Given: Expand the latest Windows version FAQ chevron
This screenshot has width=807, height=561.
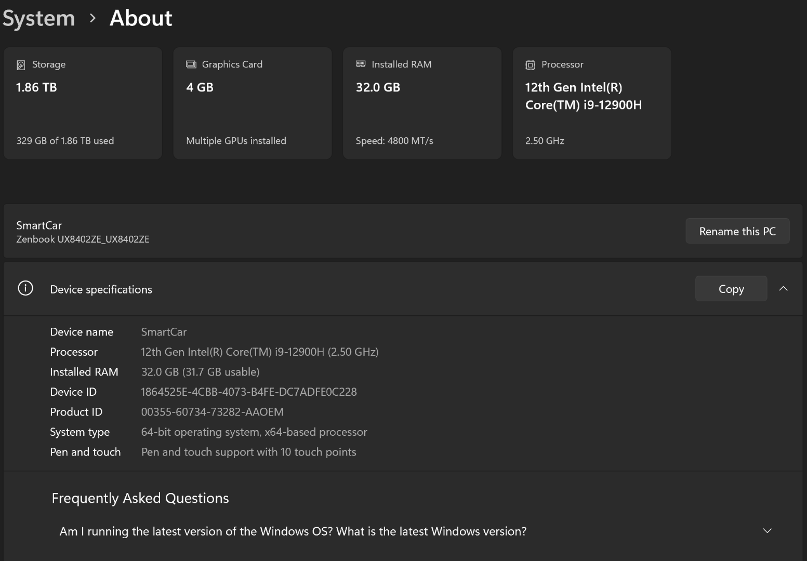Looking at the screenshot, I should [767, 531].
